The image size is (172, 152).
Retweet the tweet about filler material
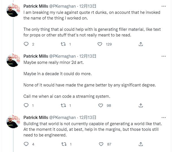(63, 44)
